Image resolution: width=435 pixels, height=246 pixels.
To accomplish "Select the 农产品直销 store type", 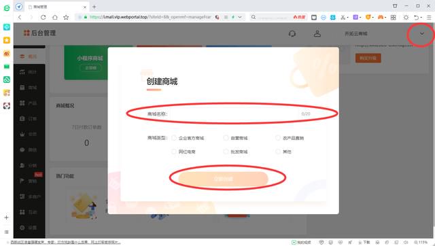I will 290,138.
